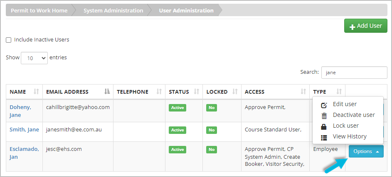The width and height of the screenshot is (392, 177).
Task: Sort by Name column sort icon
Action: pyautogui.click(x=36, y=92)
